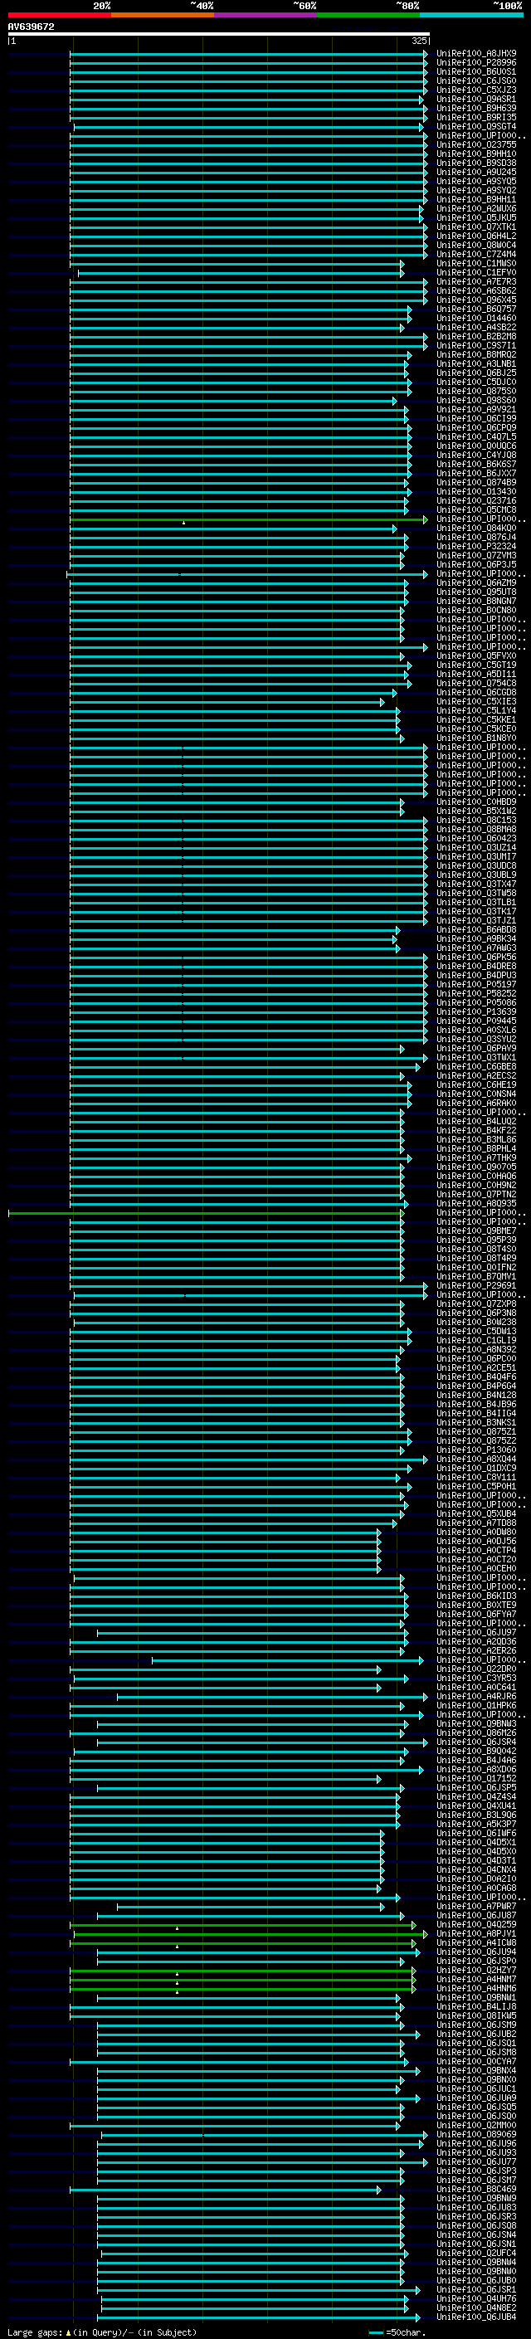The image size is (531, 2339).
Task: Click the white query sequence bar
Action: click(x=219, y=35)
